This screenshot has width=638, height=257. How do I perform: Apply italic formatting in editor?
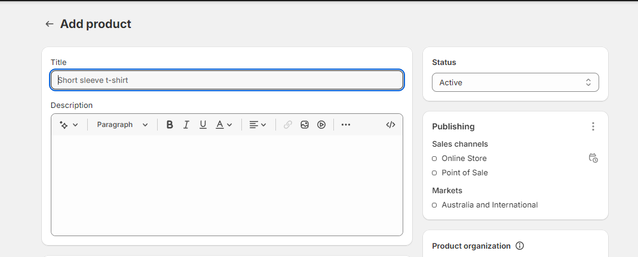[x=186, y=125]
